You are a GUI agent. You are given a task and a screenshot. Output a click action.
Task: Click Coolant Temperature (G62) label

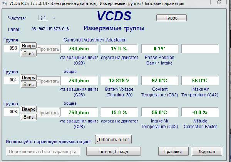pyautogui.click(x=159, y=92)
